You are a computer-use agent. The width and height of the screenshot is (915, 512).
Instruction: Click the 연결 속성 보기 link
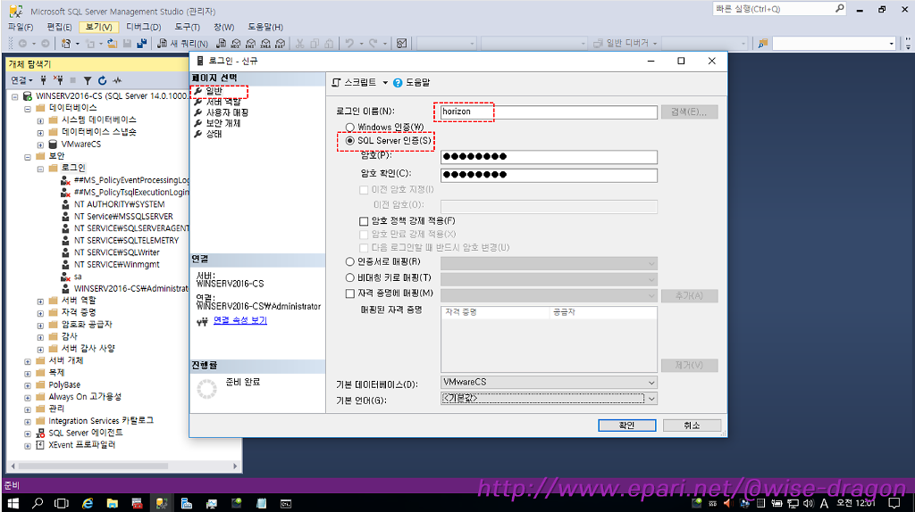click(239, 320)
